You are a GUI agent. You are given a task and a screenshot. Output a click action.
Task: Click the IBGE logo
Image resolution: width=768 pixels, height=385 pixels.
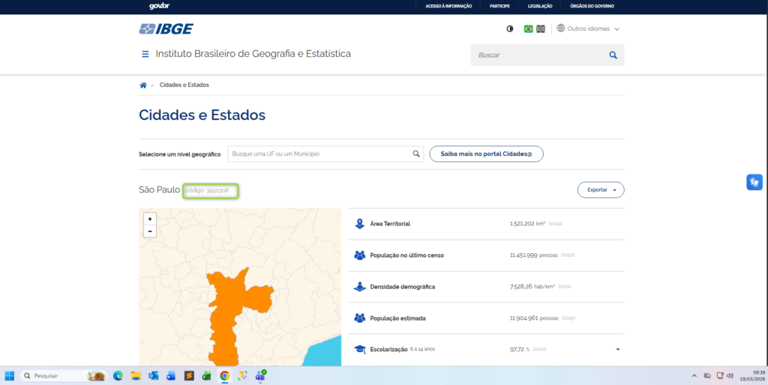pos(166,28)
